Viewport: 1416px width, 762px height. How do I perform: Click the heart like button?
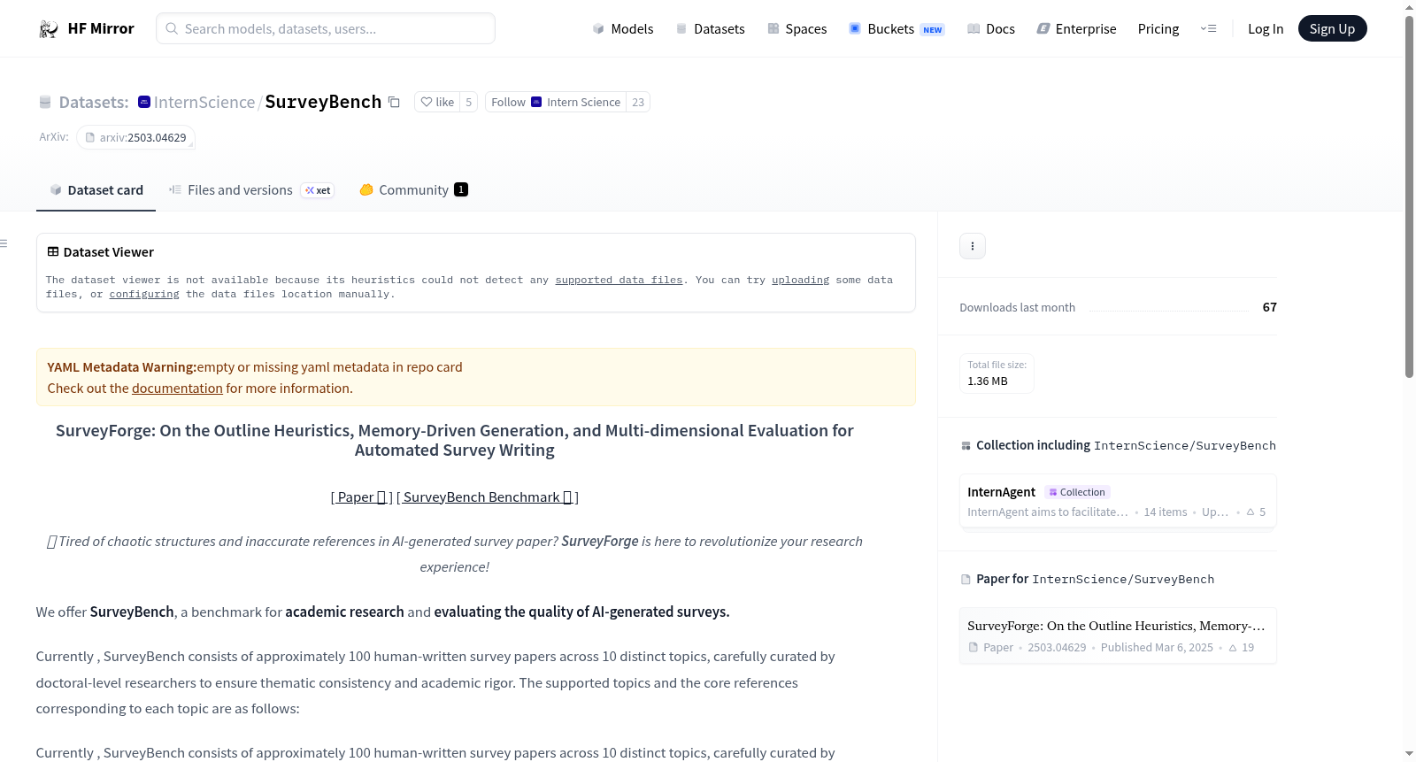tap(437, 103)
